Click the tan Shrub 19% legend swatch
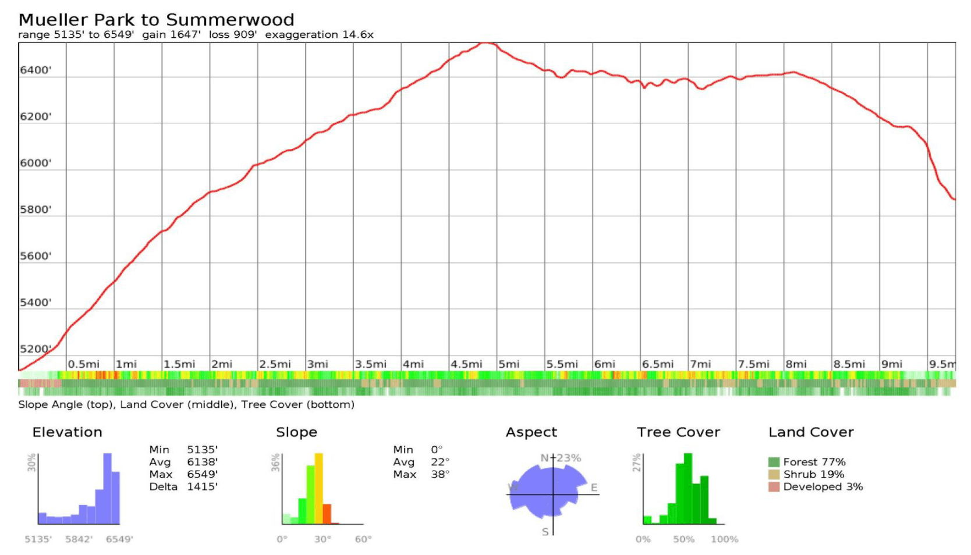This screenshot has height=555, width=971. pos(774,475)
